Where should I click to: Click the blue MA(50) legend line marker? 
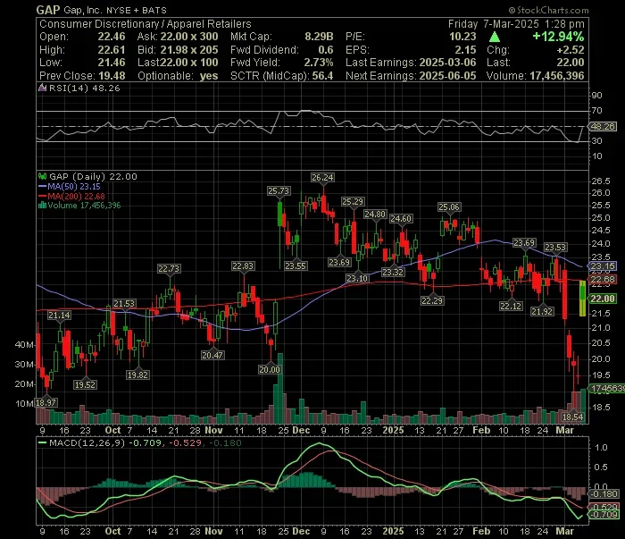tap(42, 187)
